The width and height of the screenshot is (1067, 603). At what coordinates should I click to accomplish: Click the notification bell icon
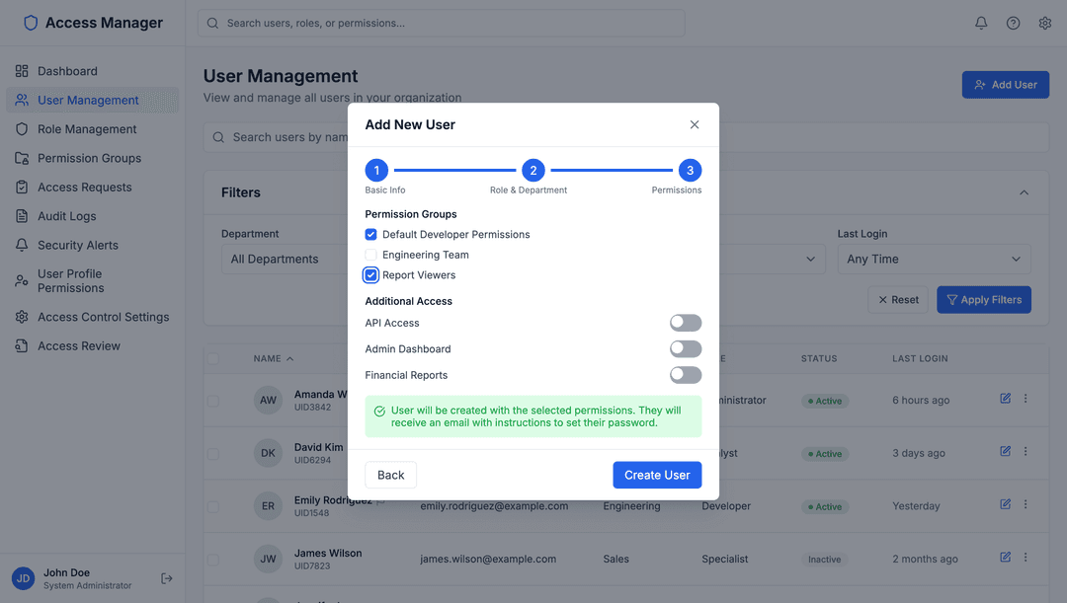click(x=981, y=22)
